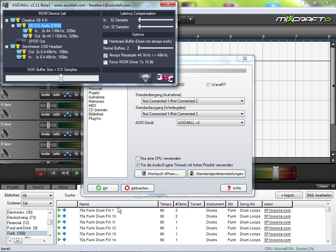This screenshot has width=336, height=252.
Task: Click speaker icon of 4 Spur track
Action: click(x=5, y=113)
